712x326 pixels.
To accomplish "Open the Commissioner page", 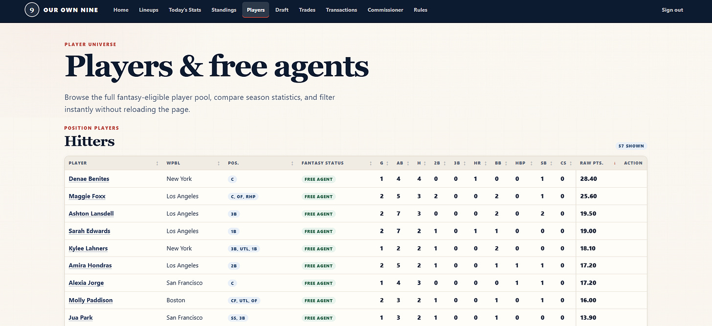I will click(385, 10).
